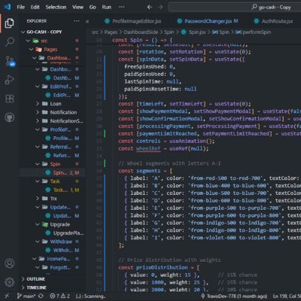Collapse the Withdraw folder
The image size is (301, 301).
(x=38, y=242)
